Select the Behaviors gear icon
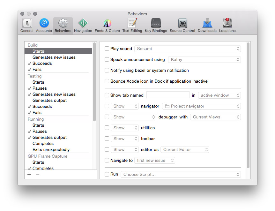Image resolution: width=275 pixels, height=211 pixels. point(63,23)
